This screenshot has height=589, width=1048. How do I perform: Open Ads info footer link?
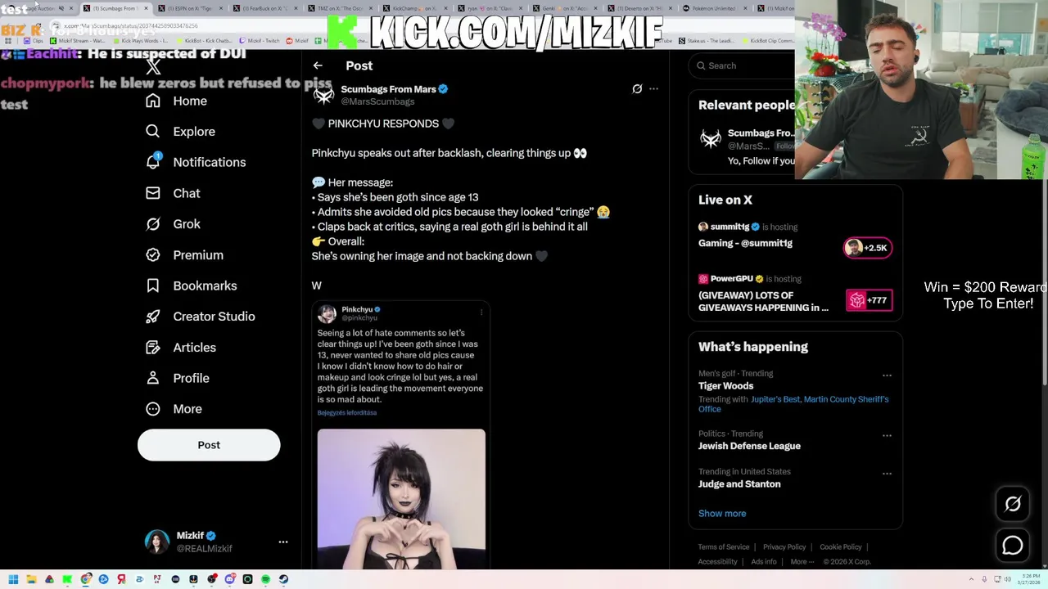(764, 561)
